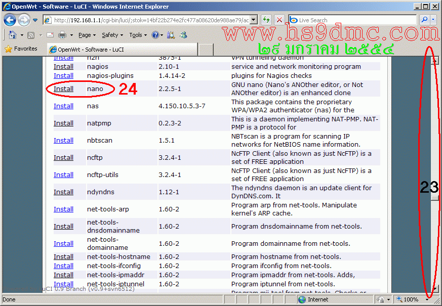Click the Messenger toolbar icon
442x306 pixels.
click(183, 35)
